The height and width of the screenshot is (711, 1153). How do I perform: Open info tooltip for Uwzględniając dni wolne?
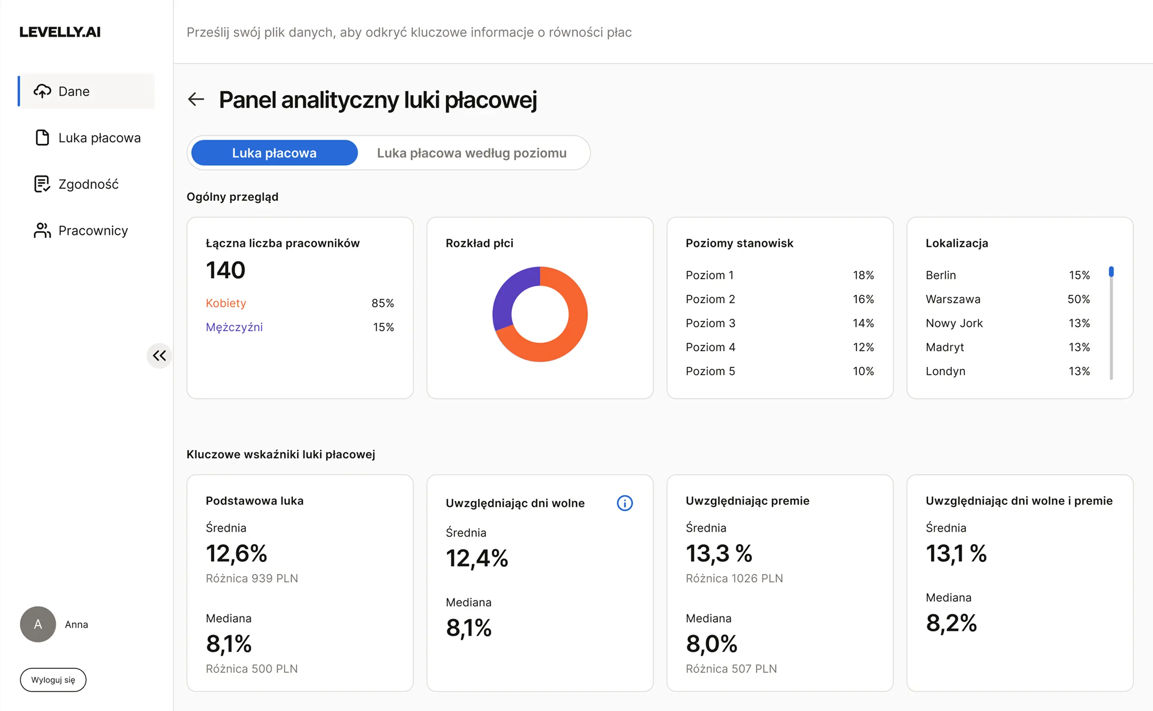click(625, 503)
